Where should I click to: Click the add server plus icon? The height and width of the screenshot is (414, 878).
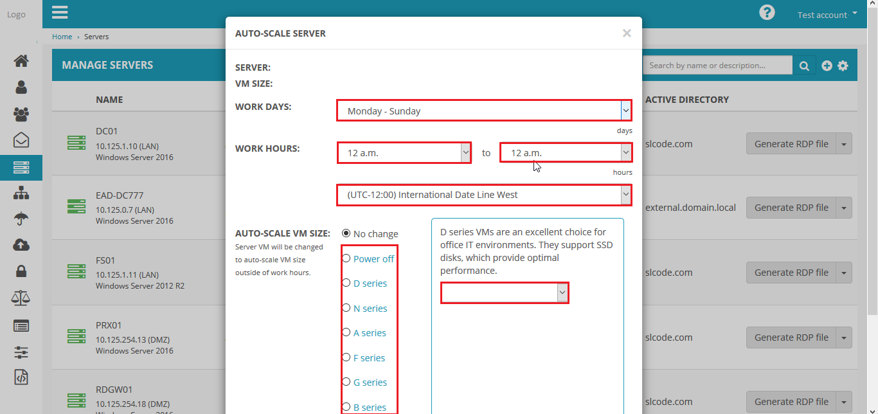827,66
